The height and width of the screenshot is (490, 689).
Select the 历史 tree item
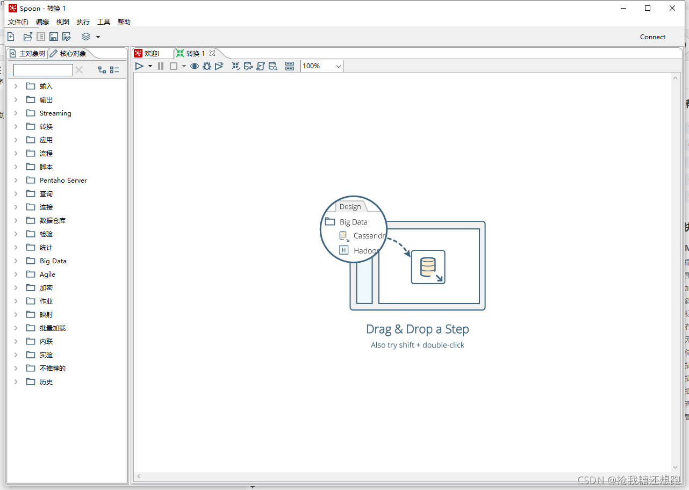[46, 381]
